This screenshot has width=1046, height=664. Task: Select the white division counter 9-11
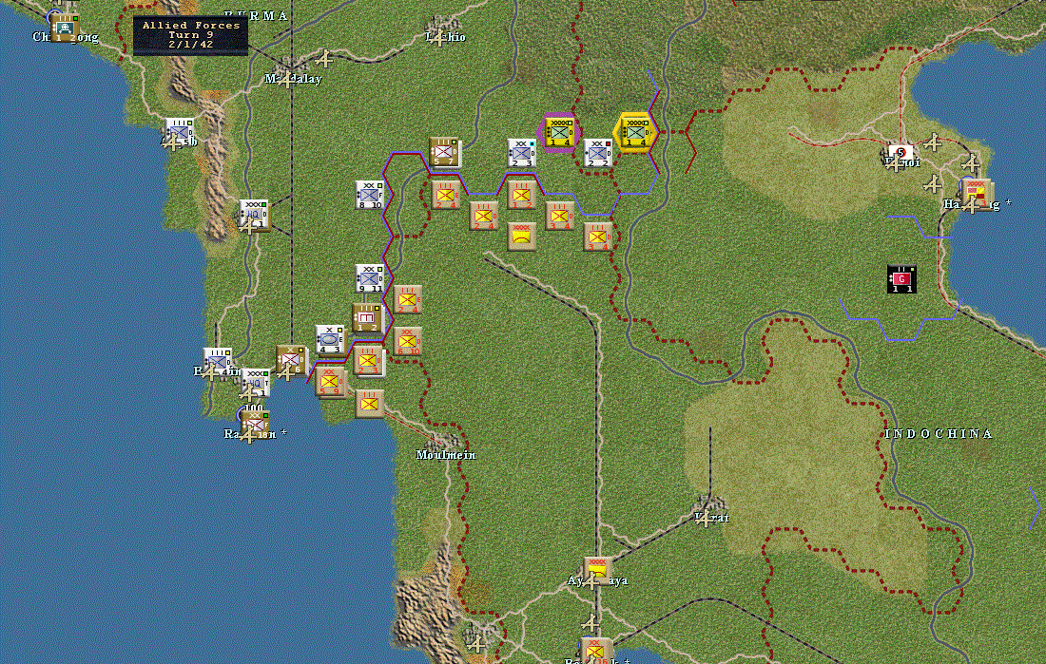click(x=370, y=278)
